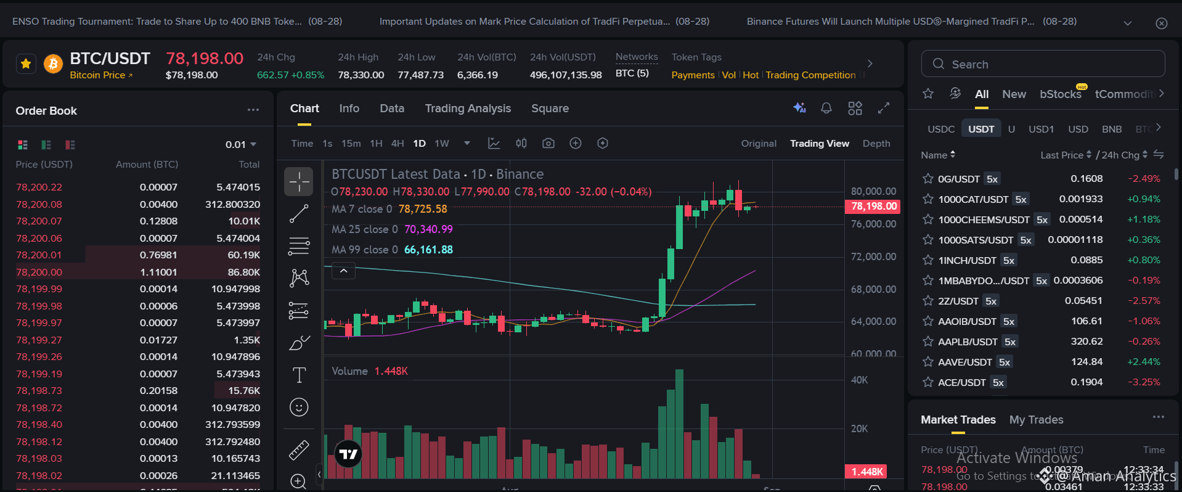Select bStocks market tab
Screen dimensions: 1182x492
pyautogui.click(x=1061, y=94)
